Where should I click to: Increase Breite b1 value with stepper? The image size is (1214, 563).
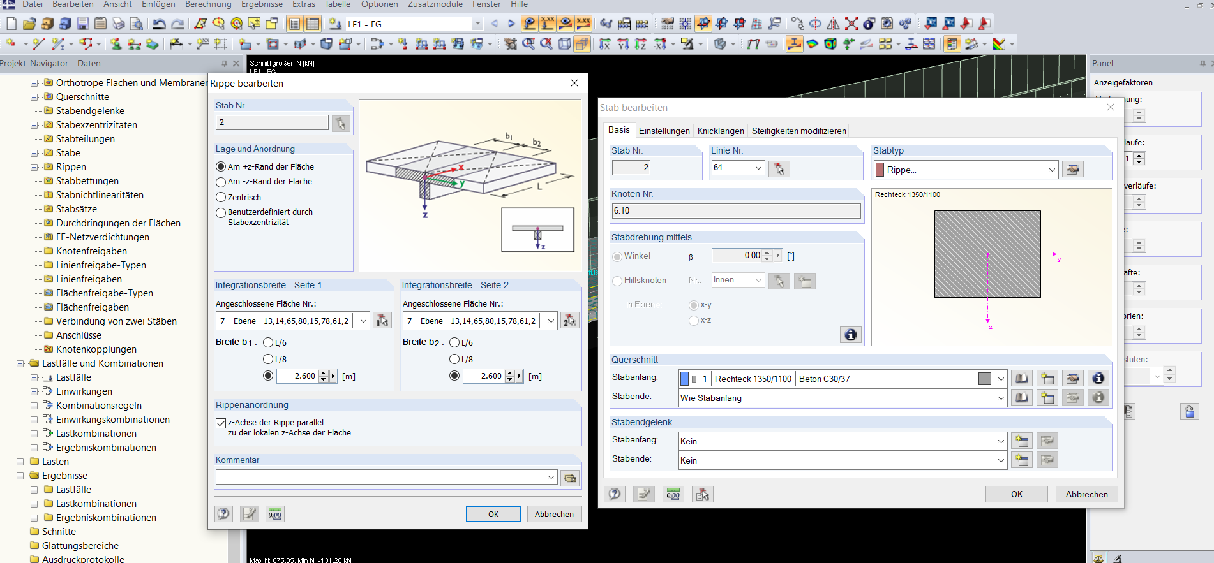(x=324, y=373)
